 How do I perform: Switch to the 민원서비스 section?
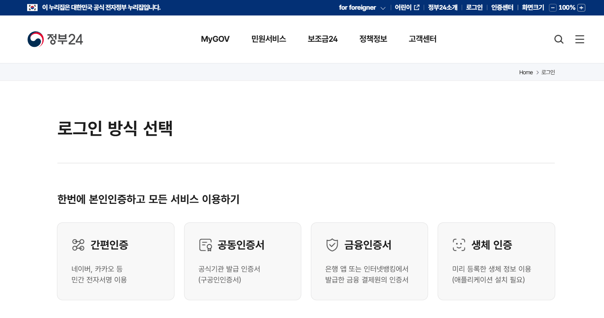pos(269,39)
